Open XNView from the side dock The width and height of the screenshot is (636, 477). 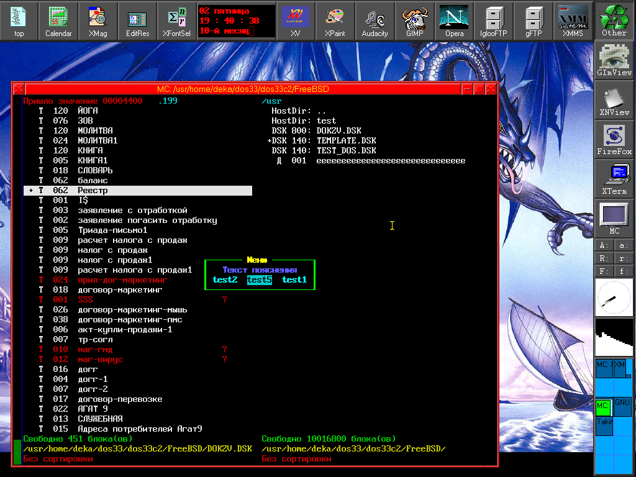(614, 99)
